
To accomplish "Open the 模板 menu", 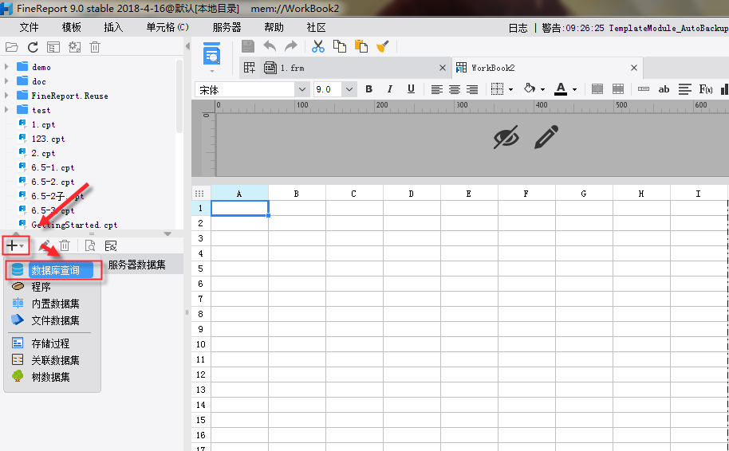I will pyautogui.click(x=71, y=28).
